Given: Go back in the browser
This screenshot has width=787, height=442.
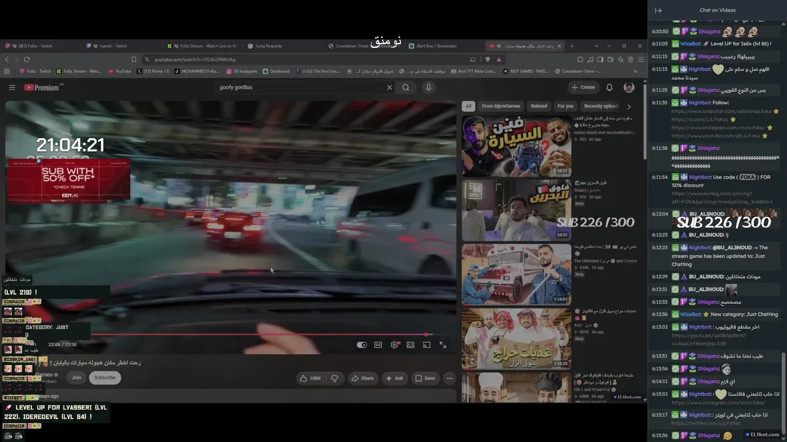Looking at the screenshot, I should point(7,60).
